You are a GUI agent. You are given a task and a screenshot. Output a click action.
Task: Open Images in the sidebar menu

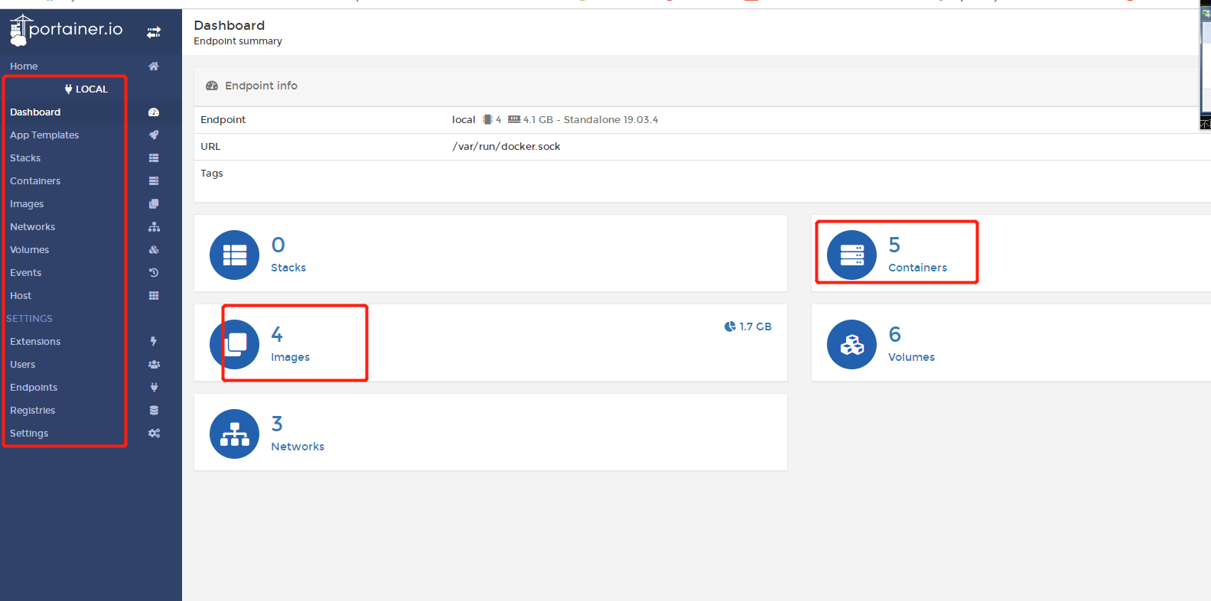click(x=27, y=204)
